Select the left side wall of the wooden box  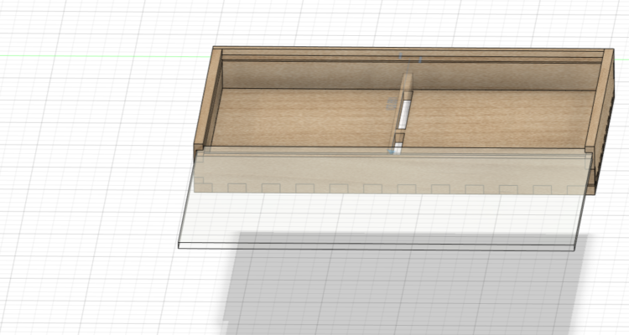coord(207,100)
